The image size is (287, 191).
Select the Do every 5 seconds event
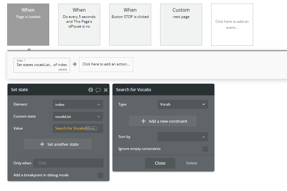click(79, 25)
